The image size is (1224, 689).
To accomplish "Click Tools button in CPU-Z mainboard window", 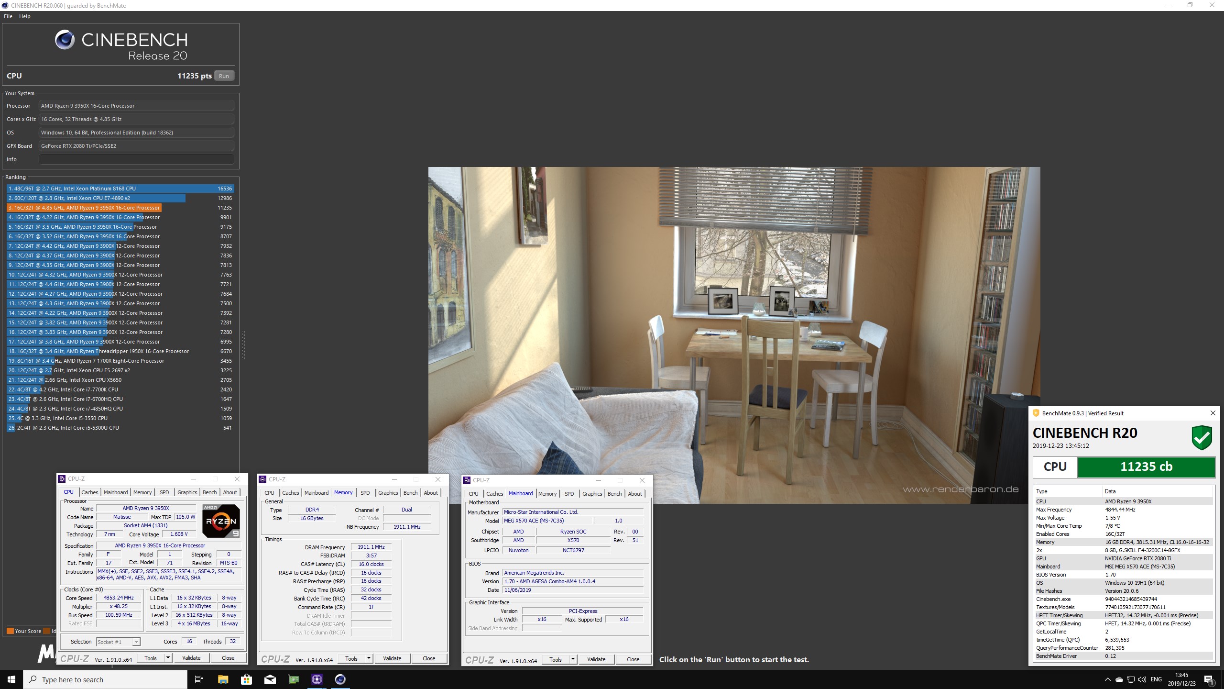I will 556,659.
